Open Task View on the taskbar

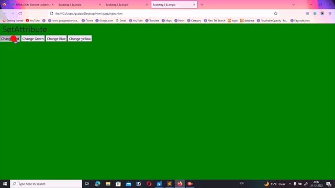87,184
